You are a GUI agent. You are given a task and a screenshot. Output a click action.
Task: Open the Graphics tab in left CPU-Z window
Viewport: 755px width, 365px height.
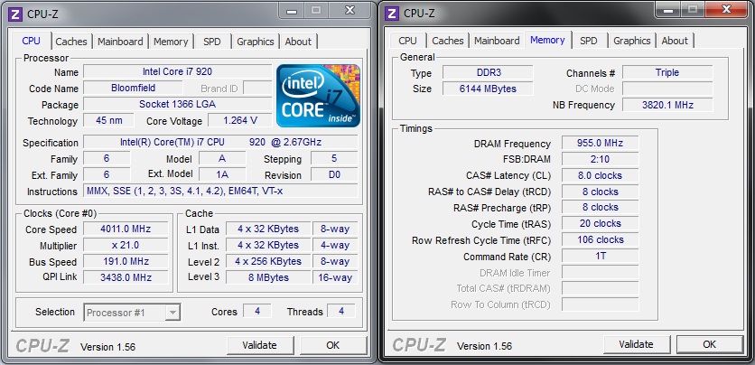click(x=256, y=42)
